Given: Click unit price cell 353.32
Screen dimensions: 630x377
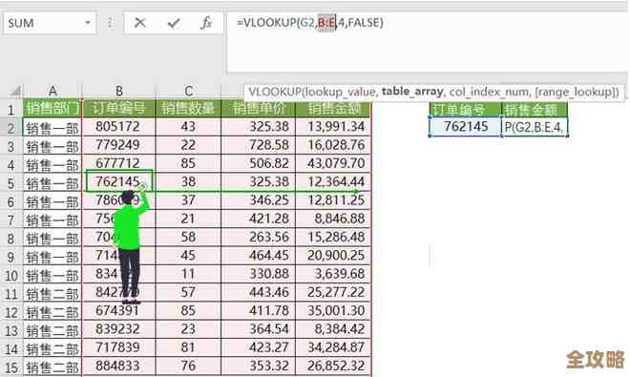Looking at the screenshot, I should pyautogui.click(x=259, y=367).
